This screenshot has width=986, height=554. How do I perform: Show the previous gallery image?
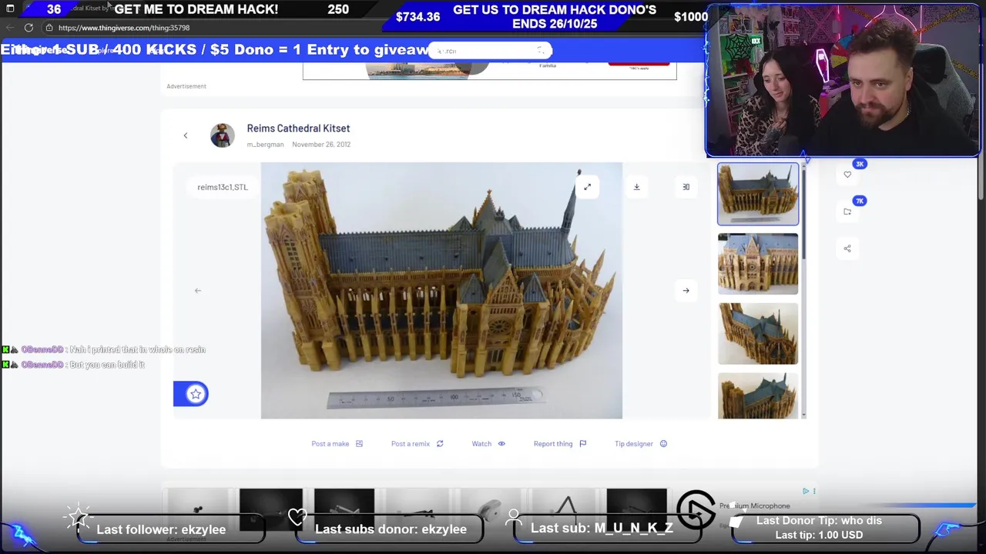click(198, 290)
